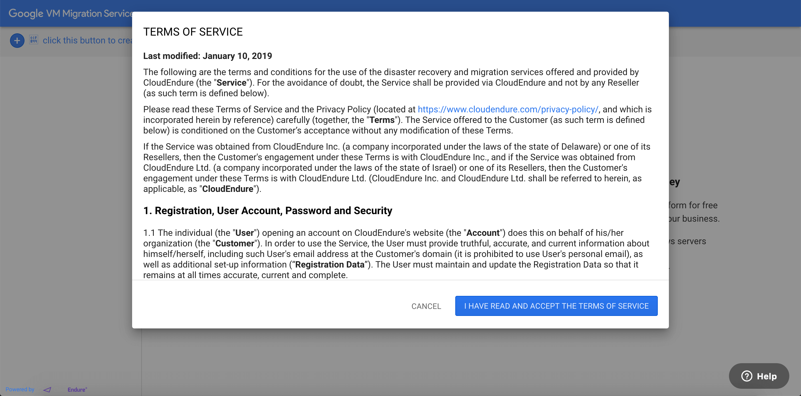The height and width of the screenshot is (396, 801).
Task: Click the binary project icon in the toolbar
Action: click(x=34, y=39)
